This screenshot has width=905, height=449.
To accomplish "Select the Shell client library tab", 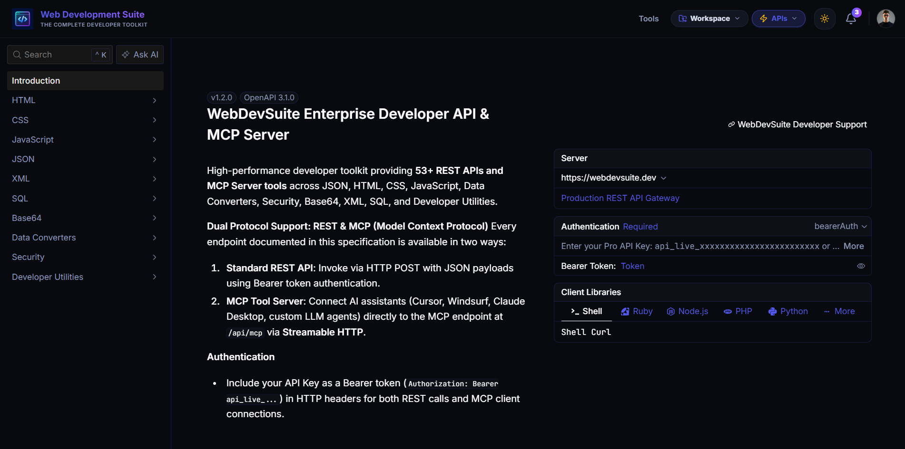I will coord(587,311).
